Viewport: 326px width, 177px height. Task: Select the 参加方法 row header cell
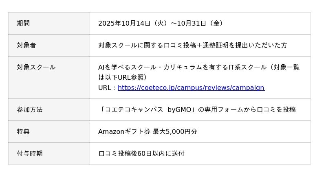tap(30, 110)
